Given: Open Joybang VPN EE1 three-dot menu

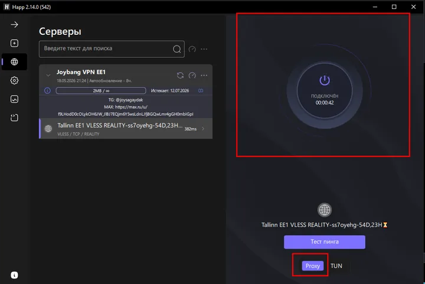Looking at the screenshot, I should (x=204, y=76).
